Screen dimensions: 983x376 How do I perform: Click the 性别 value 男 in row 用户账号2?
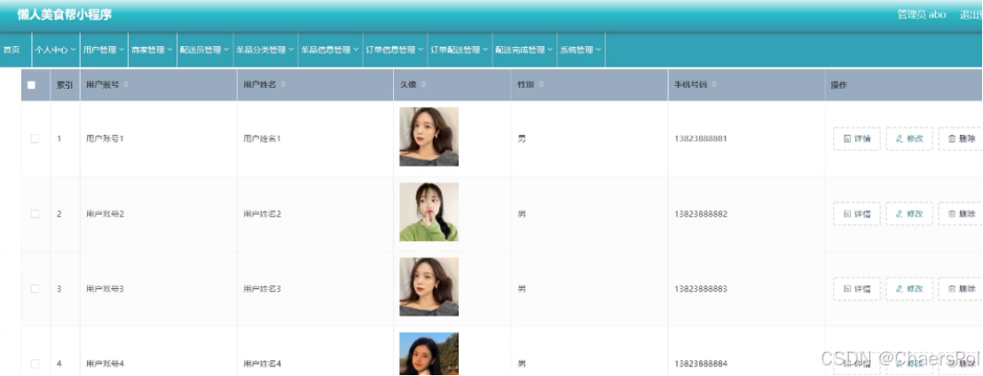522,214
